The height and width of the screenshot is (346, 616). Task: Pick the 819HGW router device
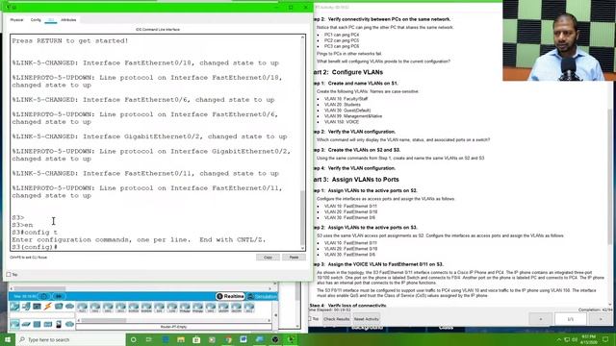point(146,308)
